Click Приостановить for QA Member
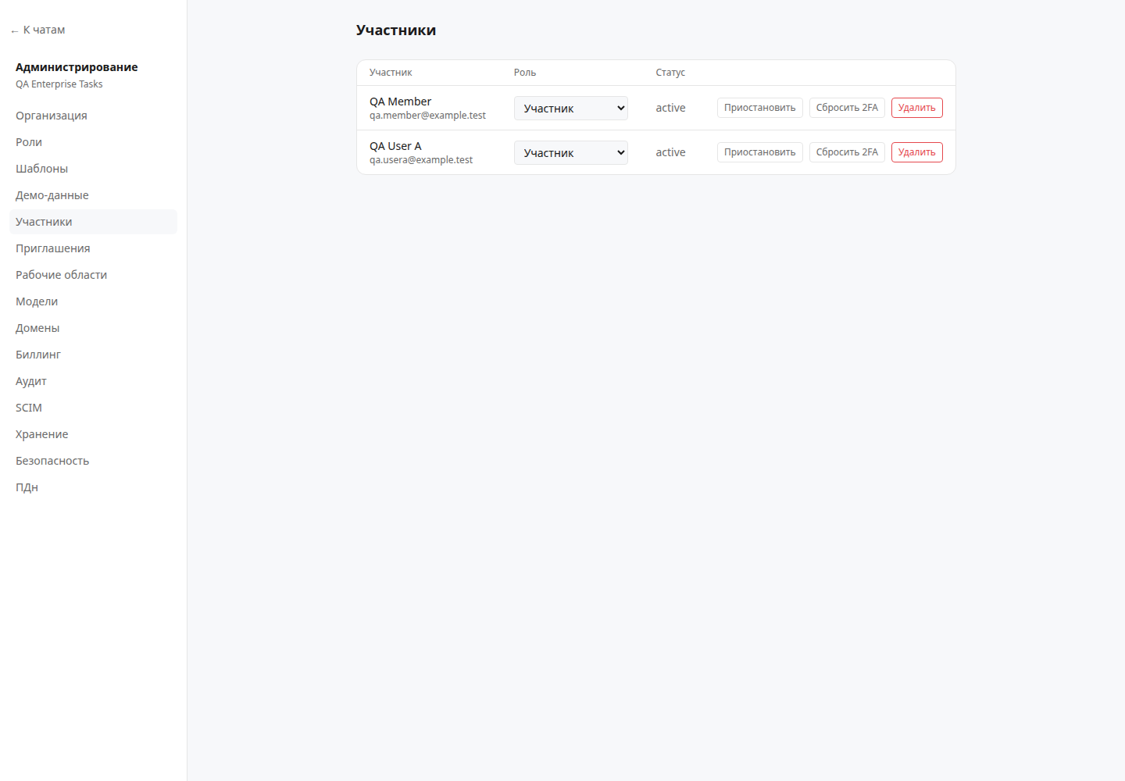This screenshot has height=781, width=1125. click(x=759, y=108)
